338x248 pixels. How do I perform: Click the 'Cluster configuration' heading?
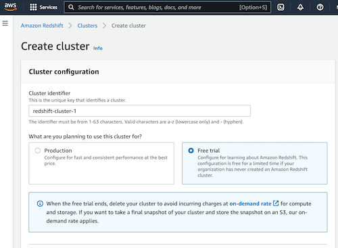click(x=64, y=72)
